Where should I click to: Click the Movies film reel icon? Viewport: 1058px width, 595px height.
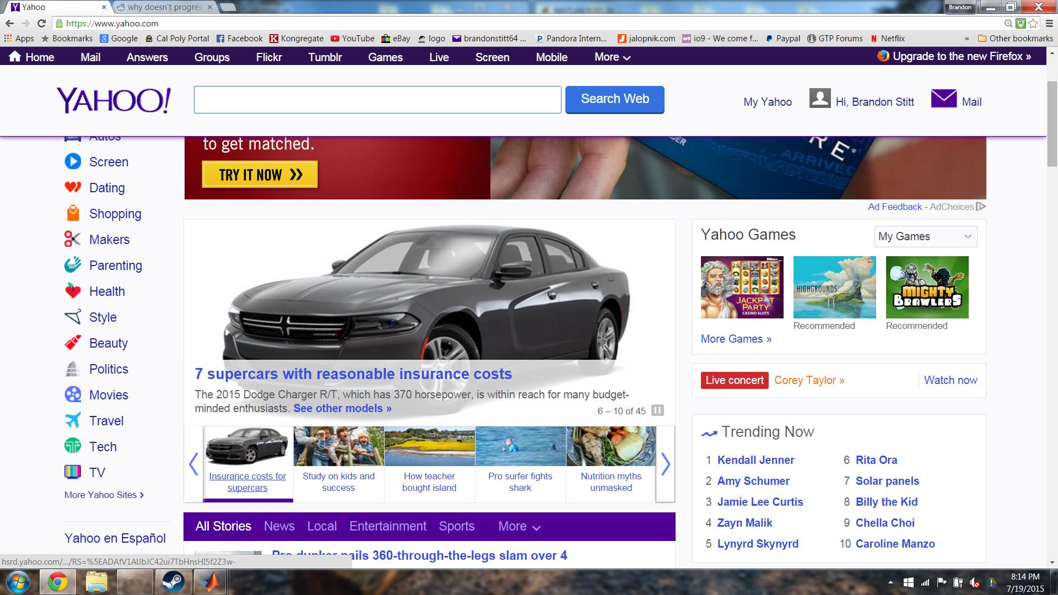click(73, 394)
